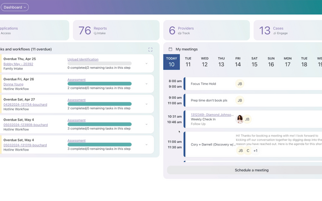Open the Dashboard dropdown

14,7
